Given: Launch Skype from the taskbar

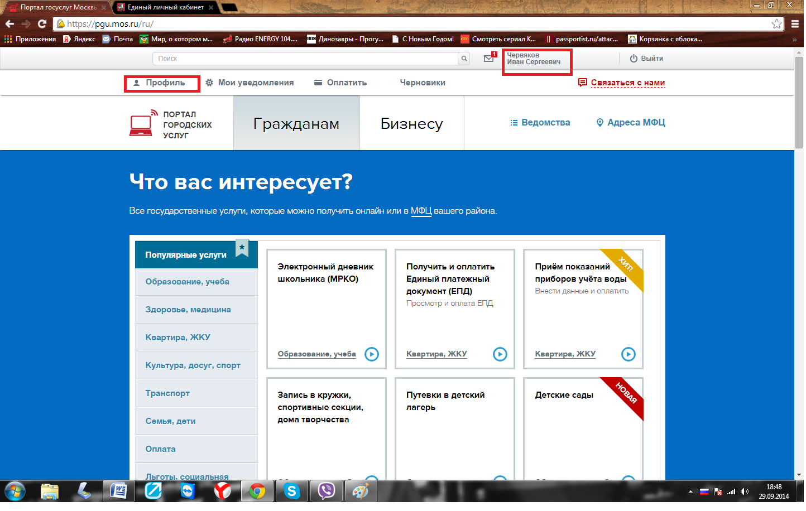Looking at the screenshot, I should 291,491.
